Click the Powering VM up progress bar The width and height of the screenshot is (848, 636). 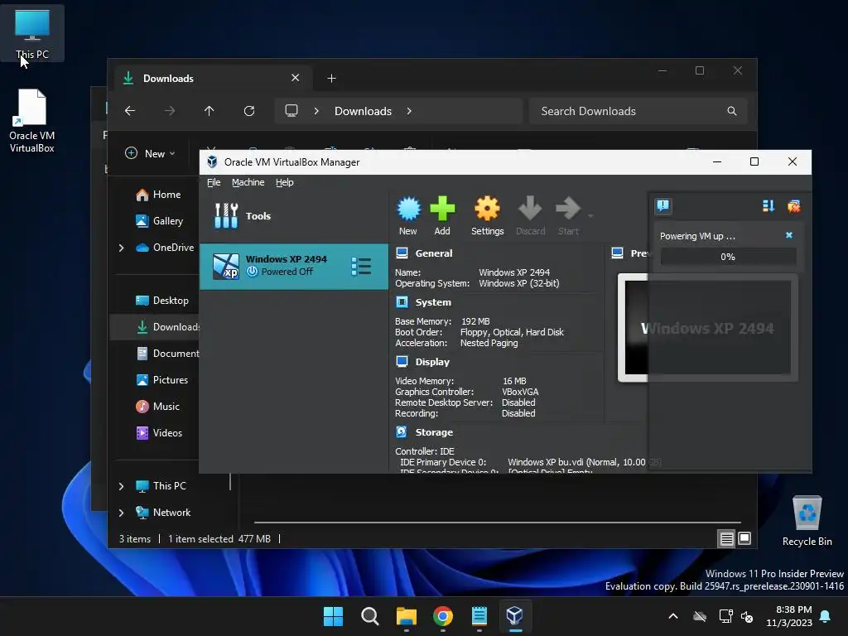click(728, 257)
